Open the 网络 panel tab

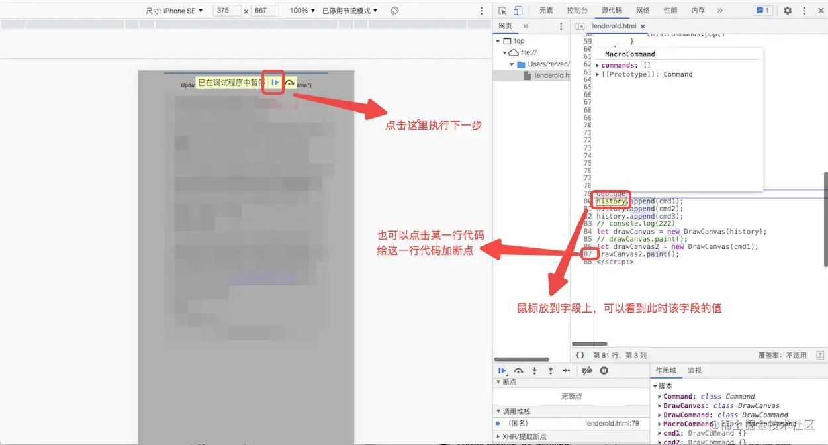(643, 11)
